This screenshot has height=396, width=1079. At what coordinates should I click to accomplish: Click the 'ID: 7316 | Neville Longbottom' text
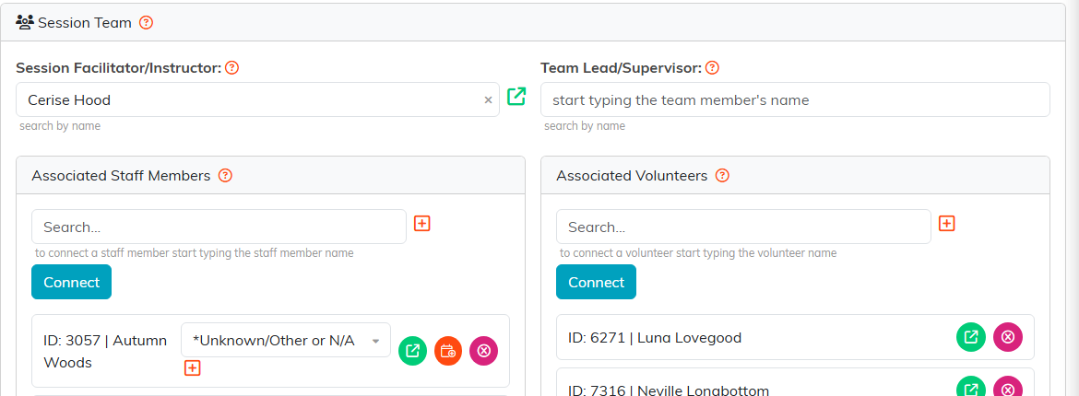(x=669, y=390)
